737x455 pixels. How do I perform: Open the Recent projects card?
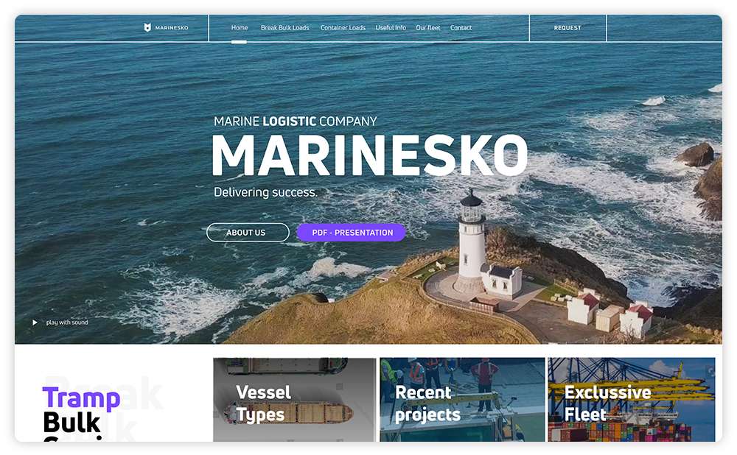[x=462, y=400]
